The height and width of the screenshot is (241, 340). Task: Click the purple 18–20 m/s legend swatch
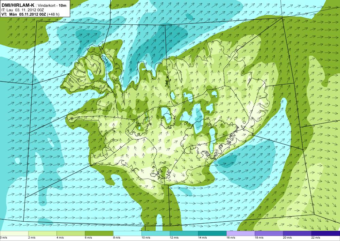269,234
